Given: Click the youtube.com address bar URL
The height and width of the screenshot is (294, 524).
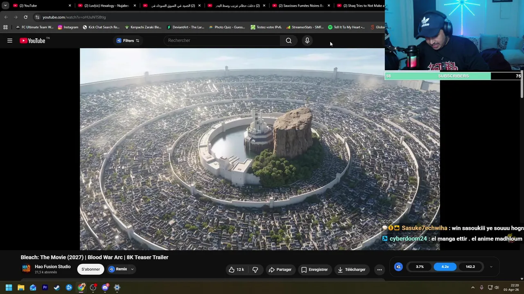Looking at the screenshot, I should (x=74, y=17).
